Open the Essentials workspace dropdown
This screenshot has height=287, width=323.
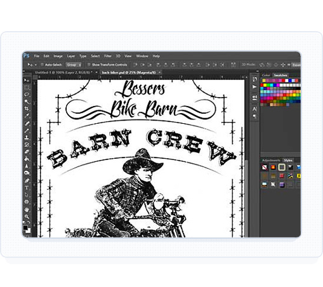tap(296, 65)
